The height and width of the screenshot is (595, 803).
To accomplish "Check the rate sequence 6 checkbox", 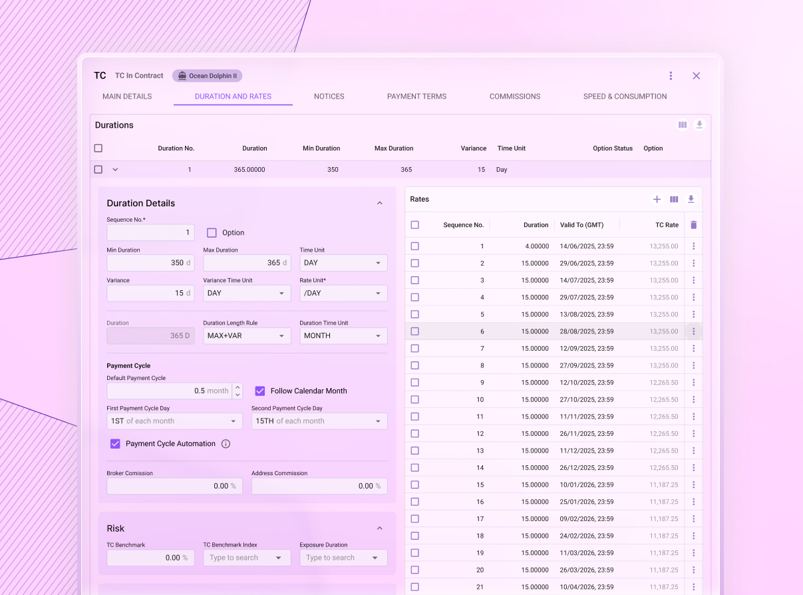I will click(x=415, y=331).
